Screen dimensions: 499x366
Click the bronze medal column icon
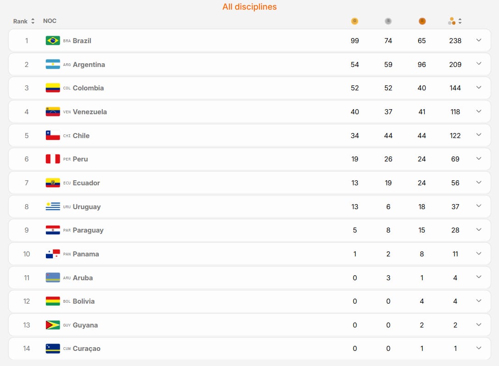422,21
